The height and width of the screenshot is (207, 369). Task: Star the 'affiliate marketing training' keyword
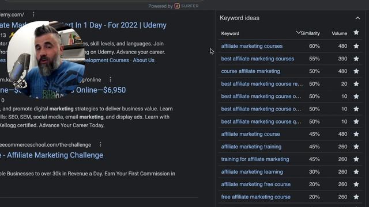coord(356,147)
